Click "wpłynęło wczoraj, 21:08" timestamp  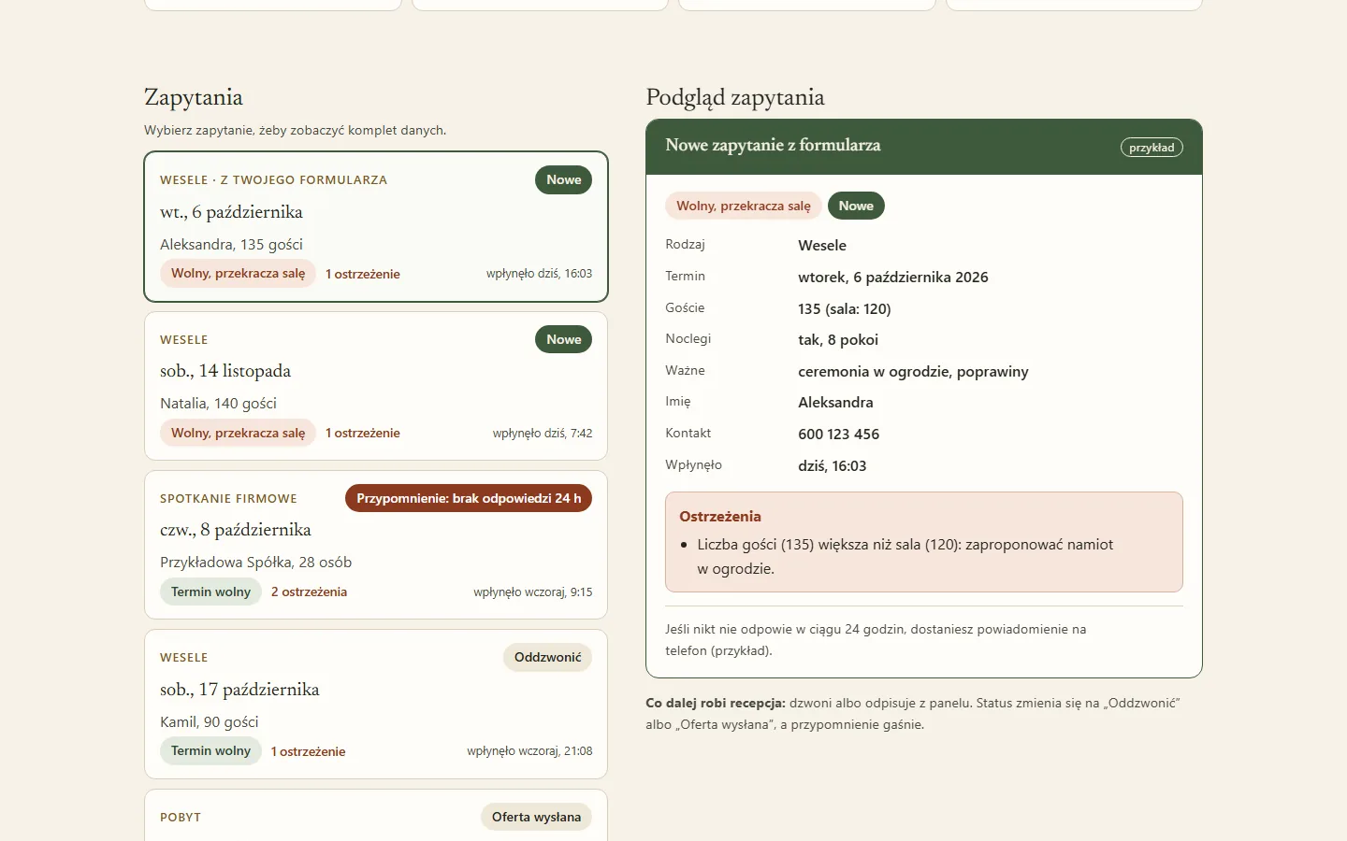(529, 751)
